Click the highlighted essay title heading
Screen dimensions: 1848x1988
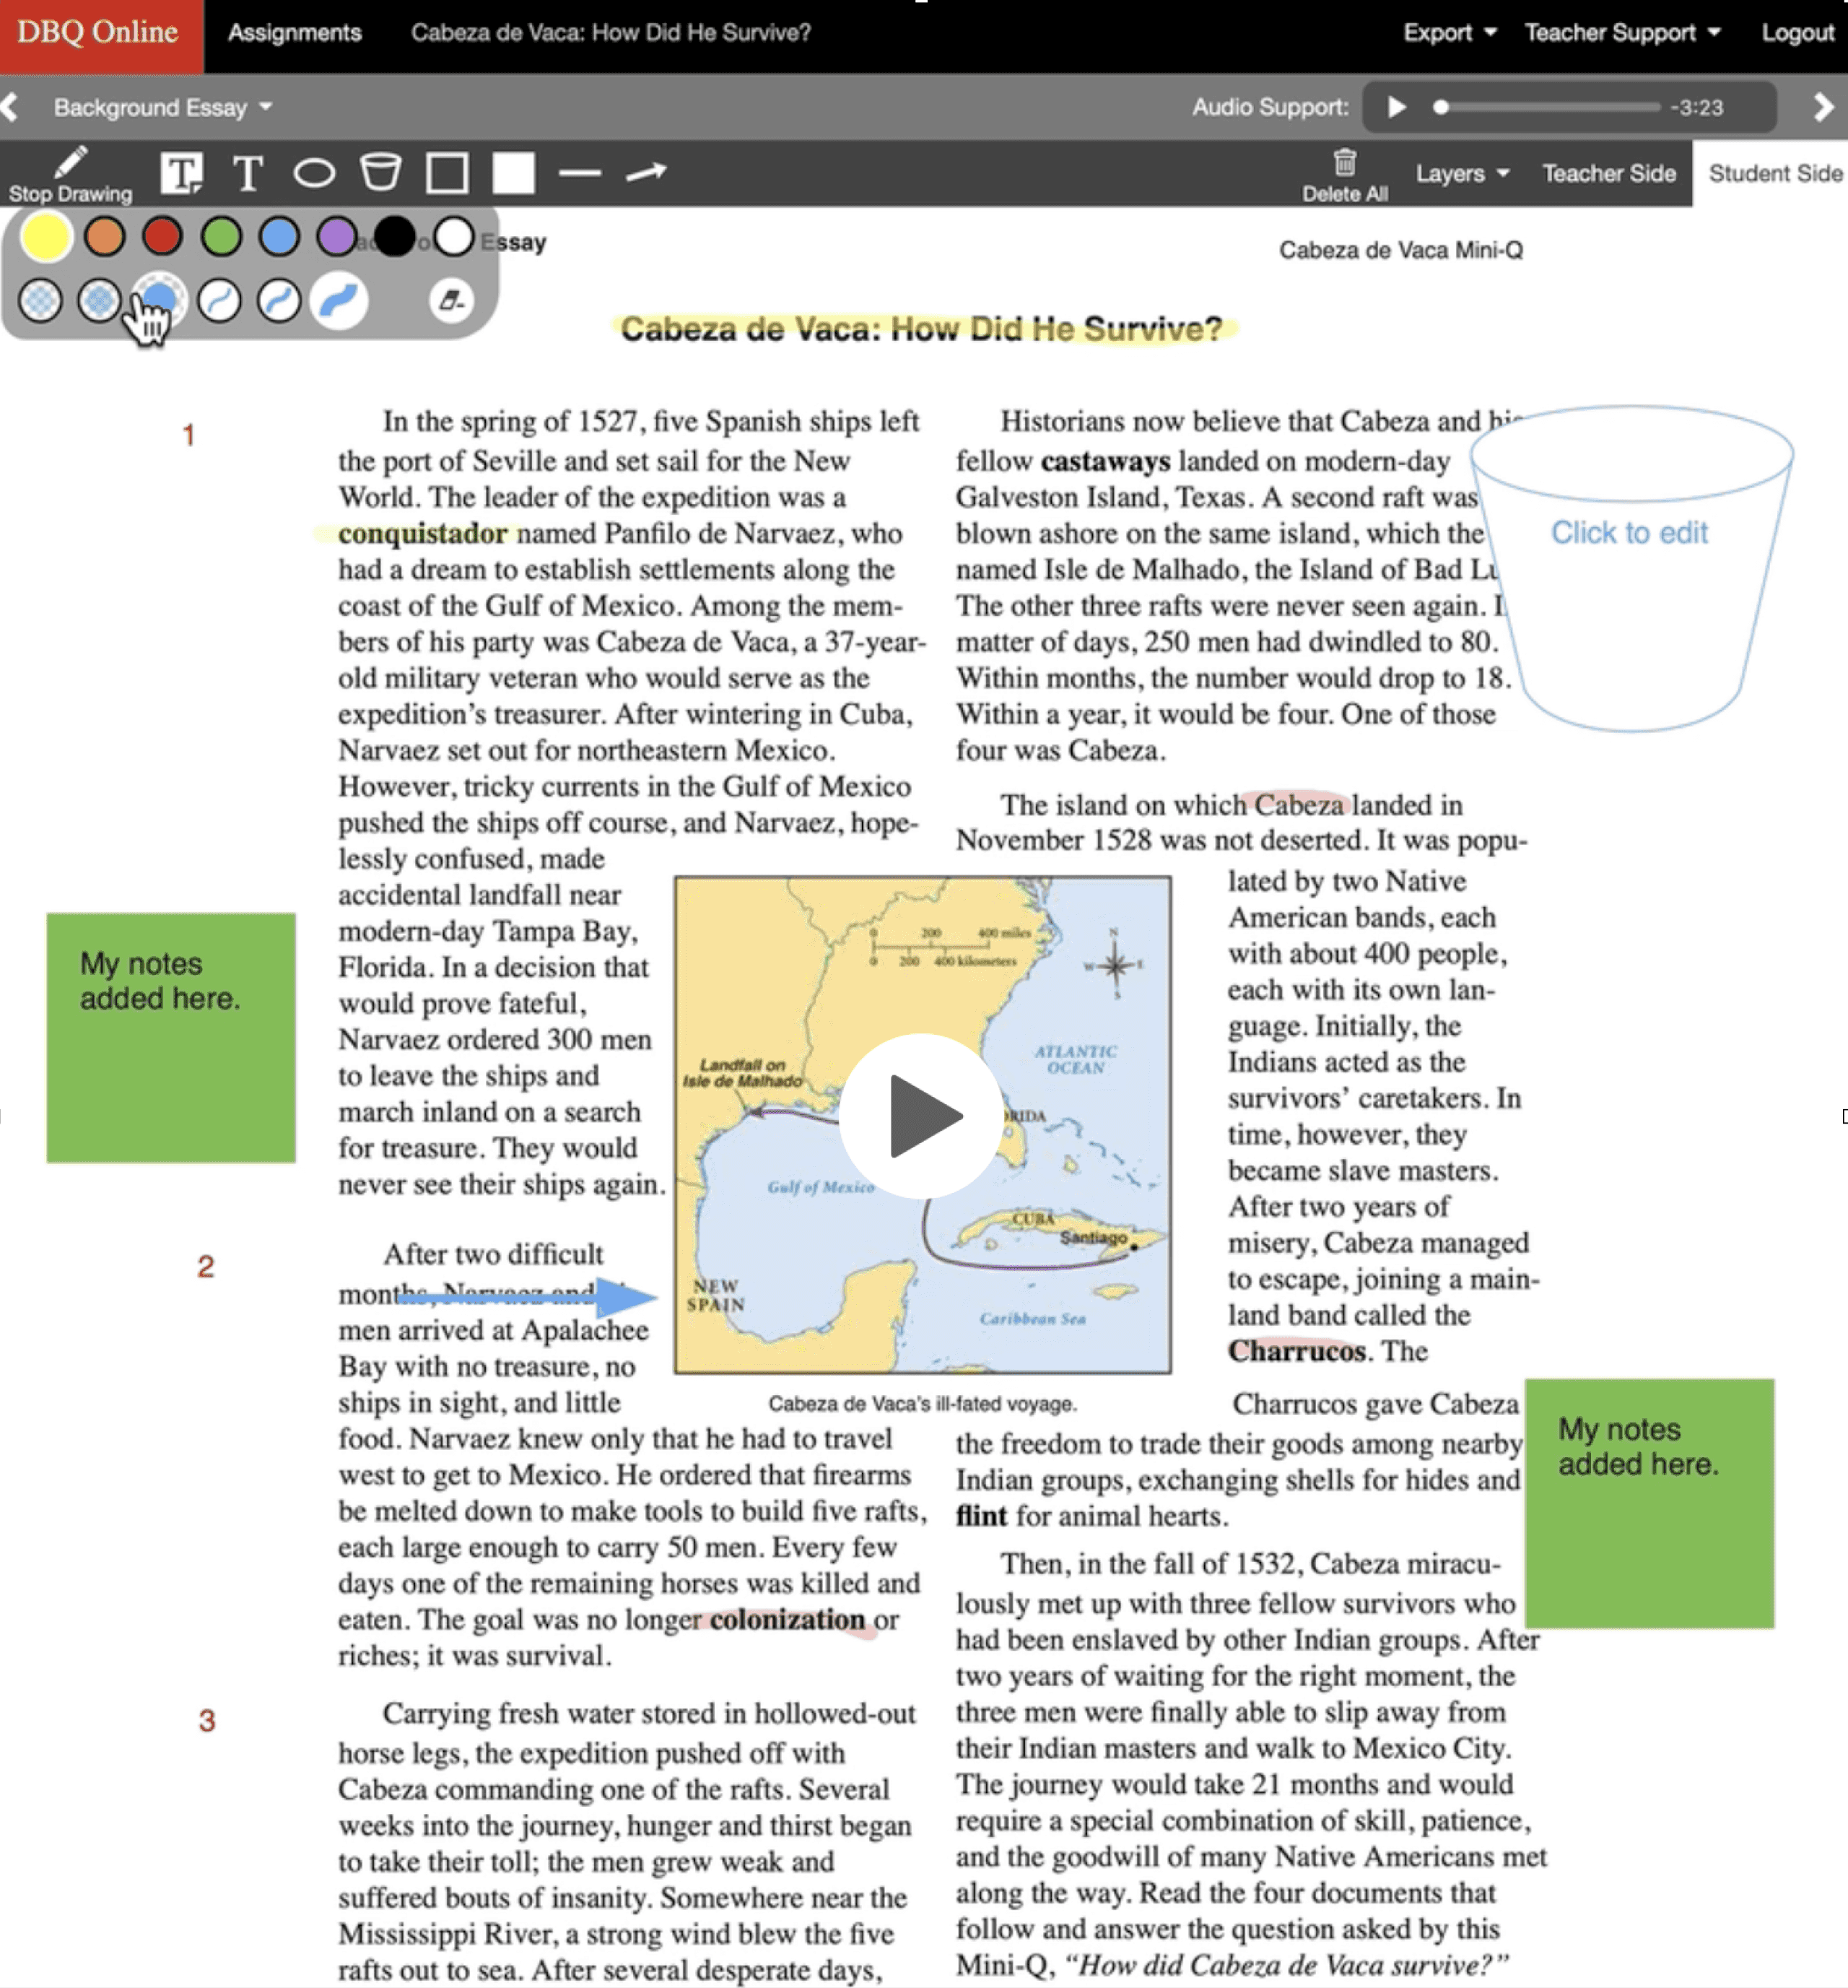pyautogui.click(x=922, y=329)
